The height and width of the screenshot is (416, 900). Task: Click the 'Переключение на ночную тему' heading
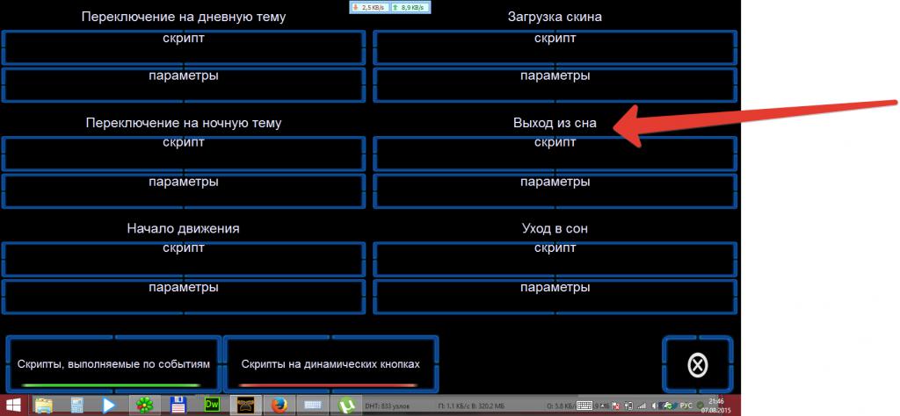tap(184, 123)
